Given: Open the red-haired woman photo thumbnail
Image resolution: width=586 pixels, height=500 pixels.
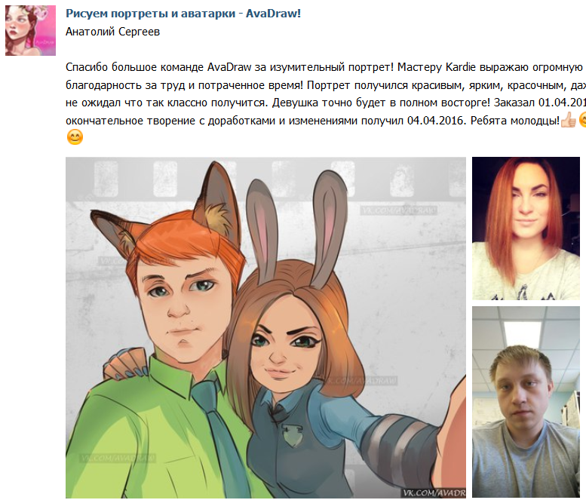Looking at the screenshot, I should pyautogui.click(x=526, y=229).
